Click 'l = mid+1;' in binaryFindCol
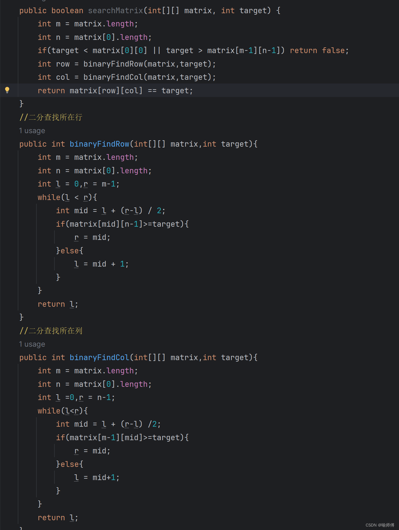This screenshot has width=399, height=530. (x=97, y=477)
